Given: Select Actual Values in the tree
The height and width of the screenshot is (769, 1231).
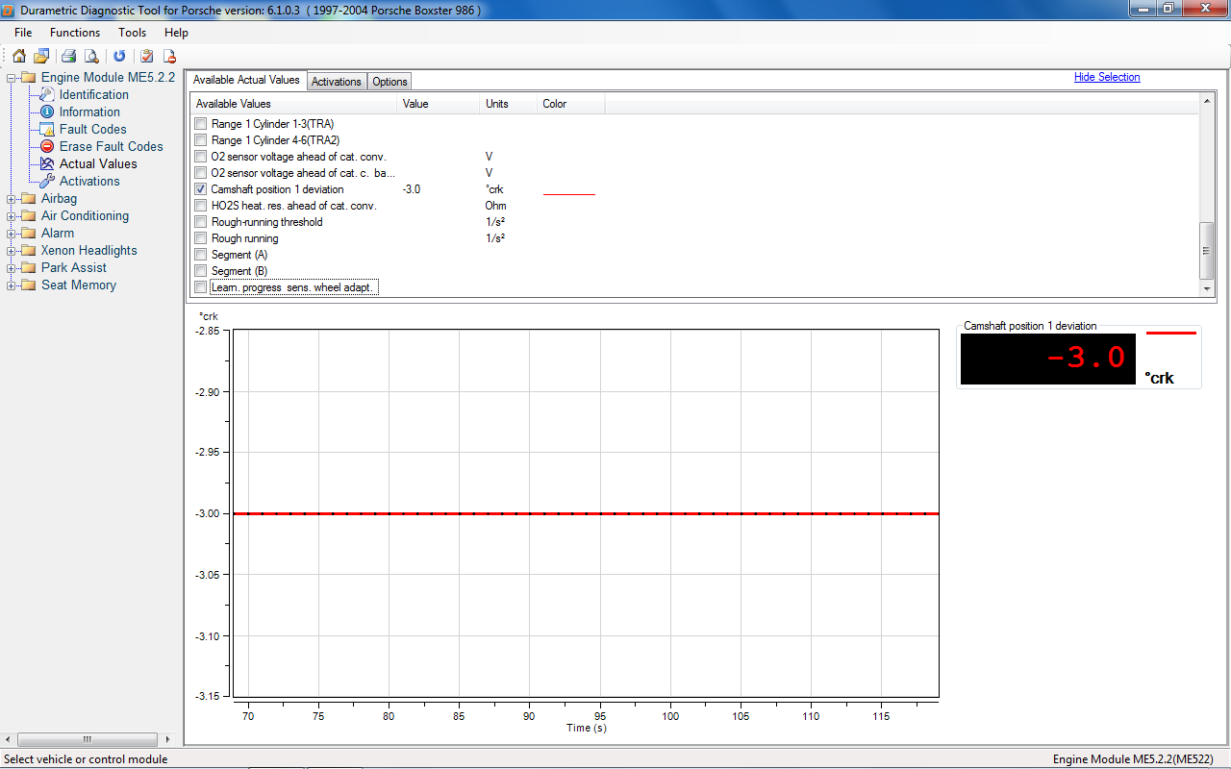Looking at the screenshot, I should tap(98, 163).
